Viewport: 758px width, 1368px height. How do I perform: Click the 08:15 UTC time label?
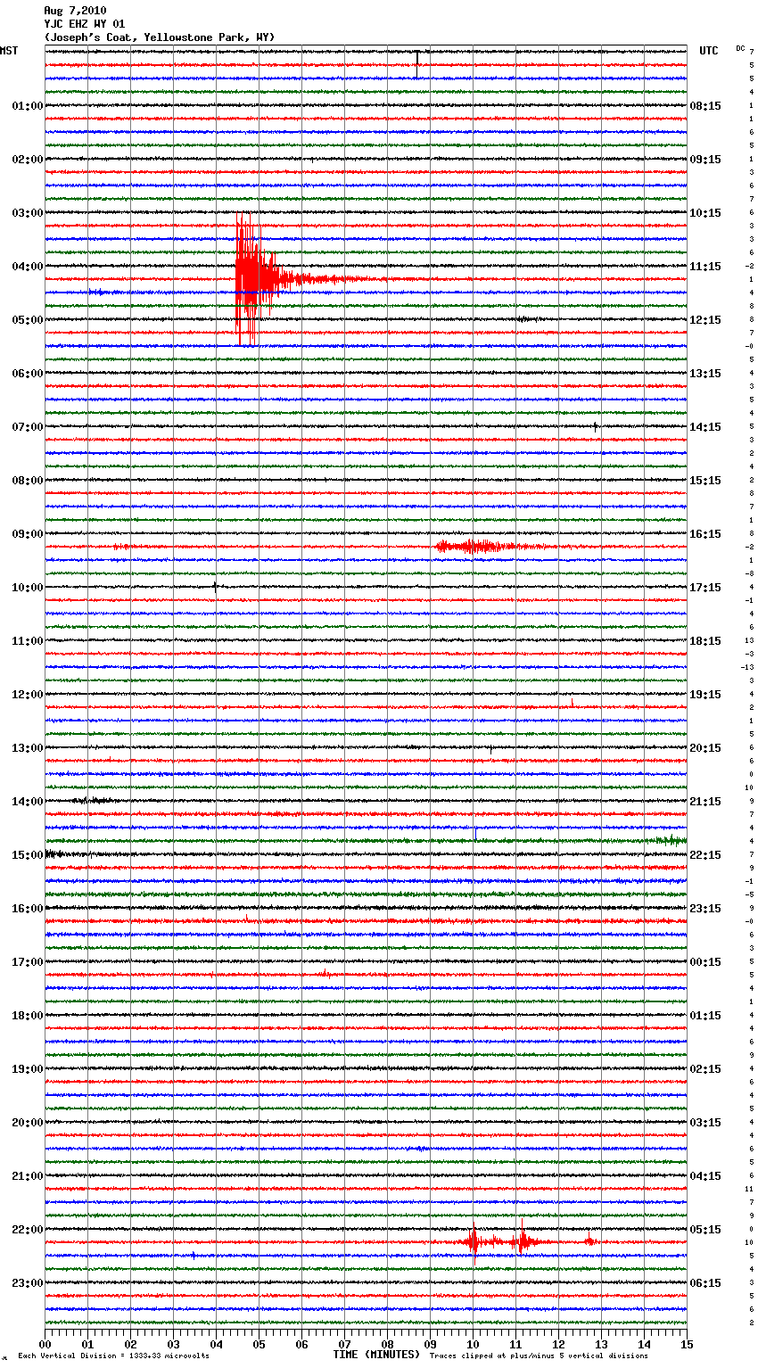pyautogui.click(x=705, y=106)
